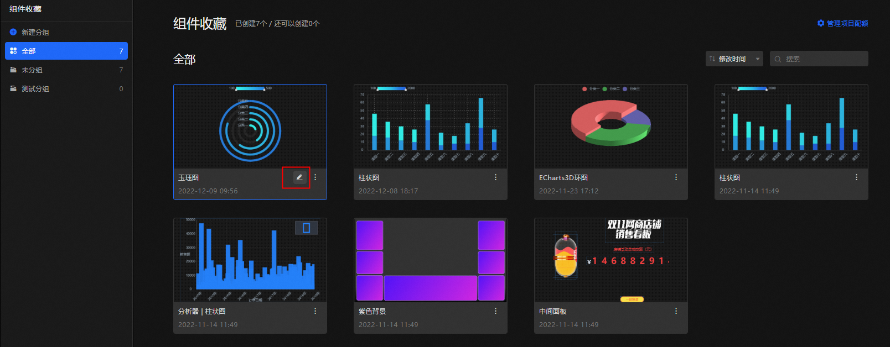Click the 已创建7个 quota text
This screenshot has width=890, height=347.
[x=251, y=24]
